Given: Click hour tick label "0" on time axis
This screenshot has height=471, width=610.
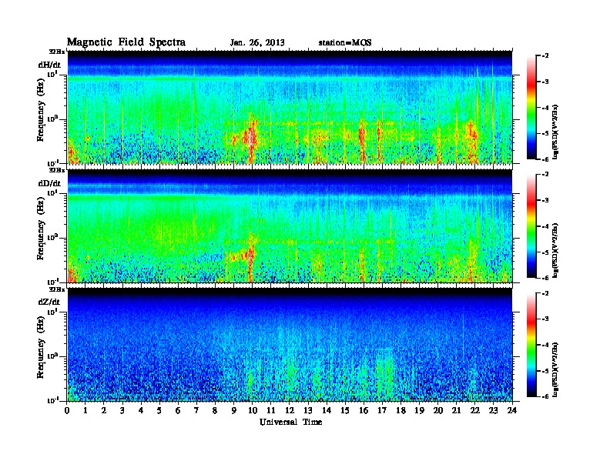Looking at the screenshot, I should [x=67, y=411].
